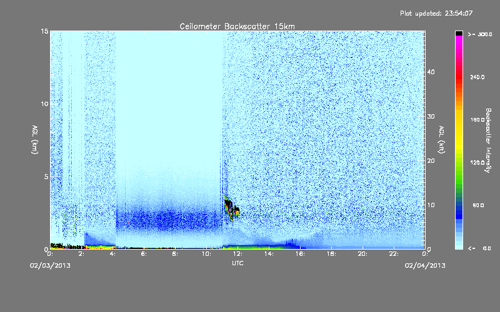Click the colorbar minimum label '<= 0.0'
Image resolution: width=500 pixels, height=312 pixels.
pyautogui.click(x=479, y=248)
